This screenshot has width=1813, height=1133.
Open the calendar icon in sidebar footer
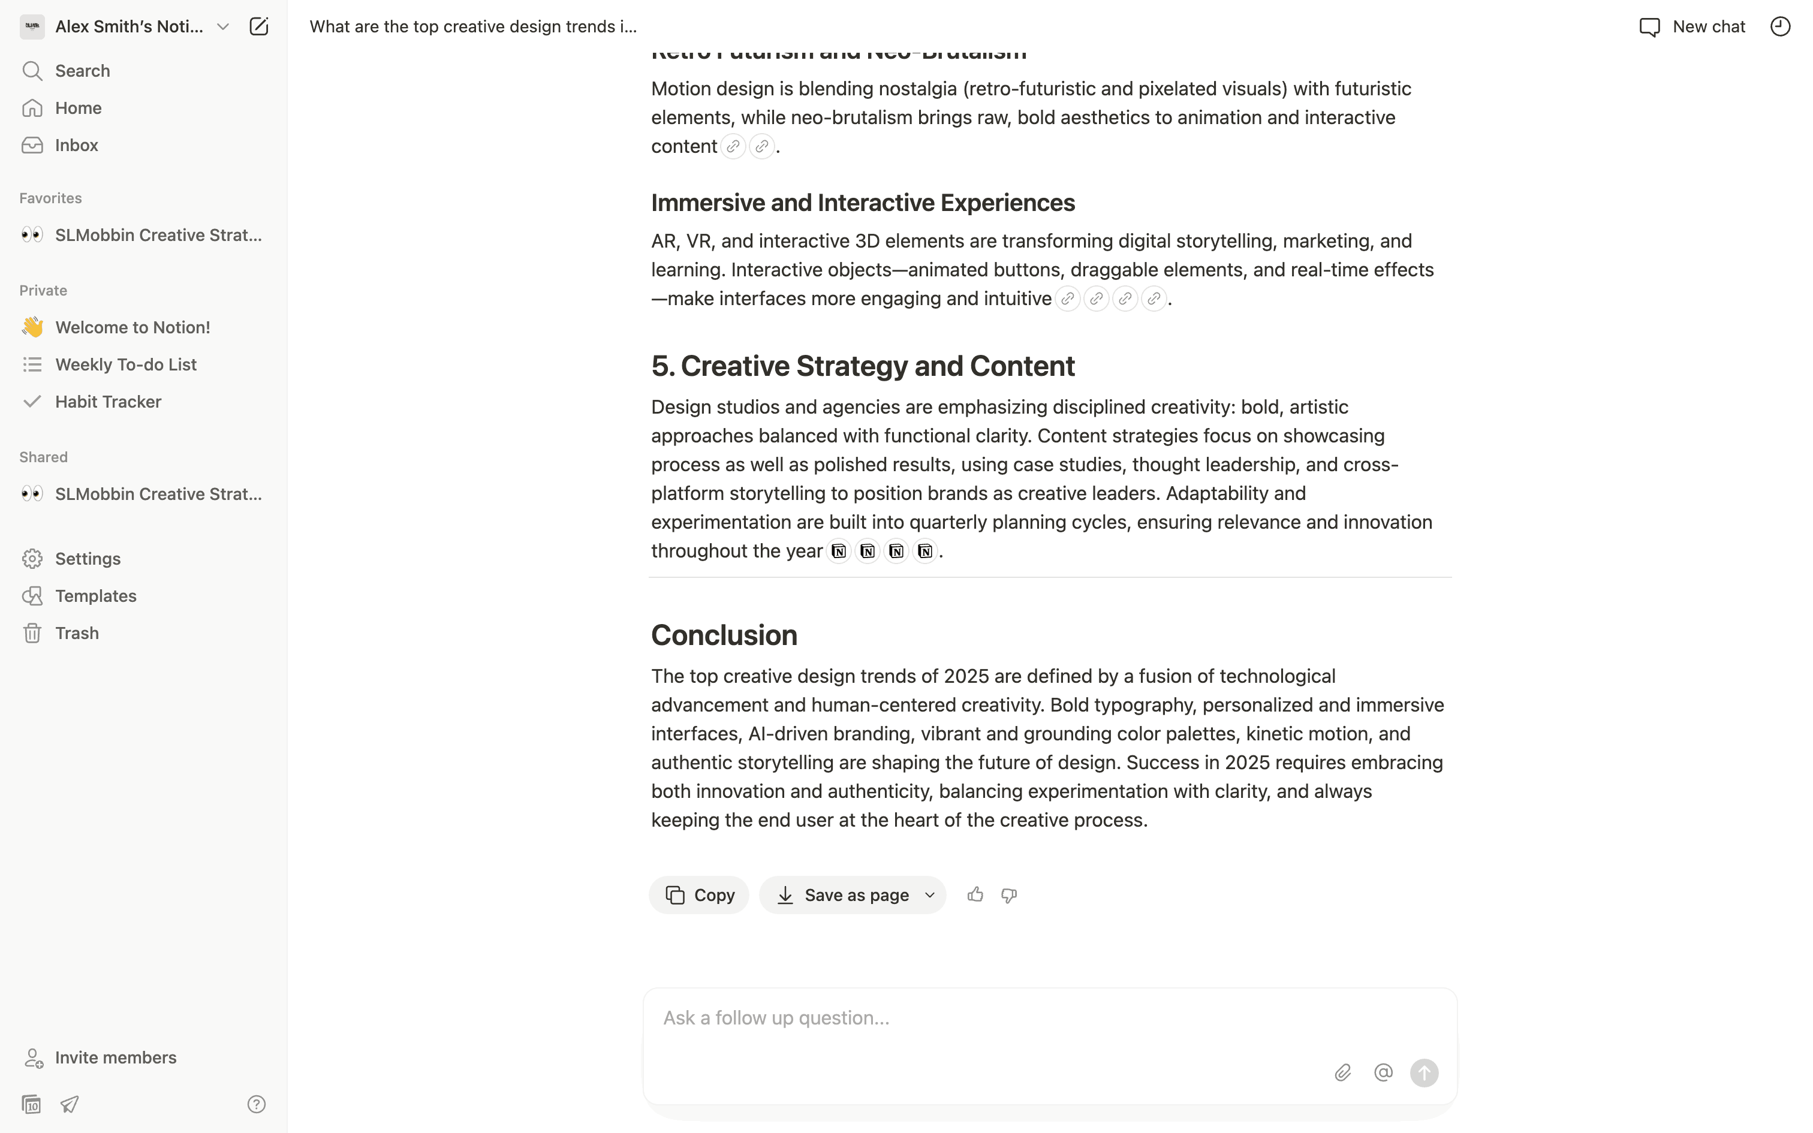pos(31,1104)
